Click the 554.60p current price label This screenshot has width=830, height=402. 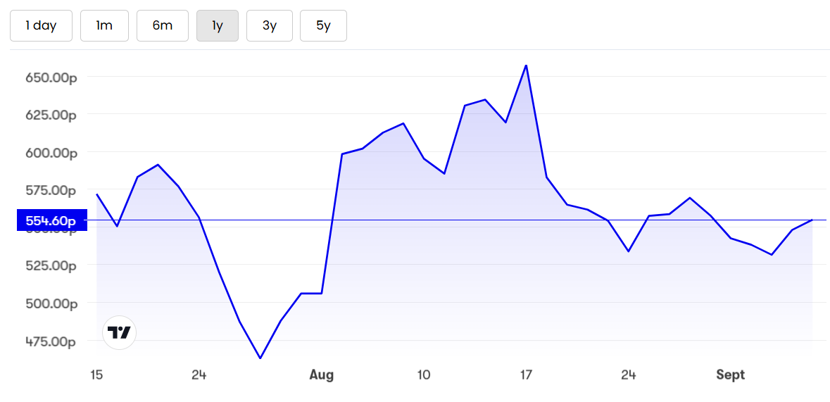(x=52, y=220)
